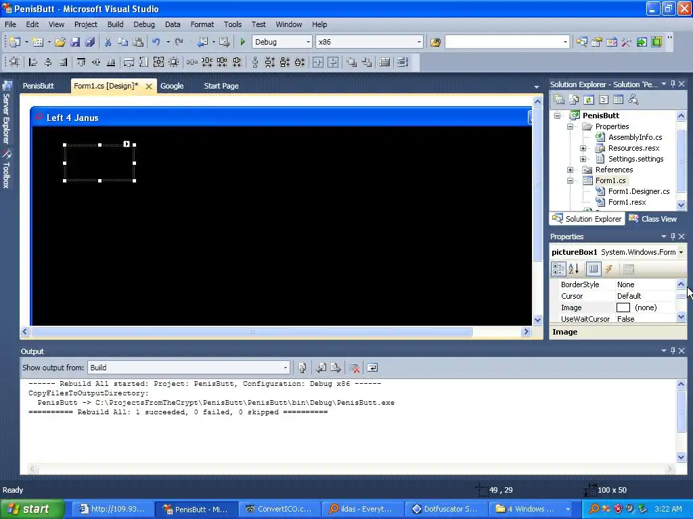Click the Paste clipboard icon
The image size is (693, 519).
(138, 42)
